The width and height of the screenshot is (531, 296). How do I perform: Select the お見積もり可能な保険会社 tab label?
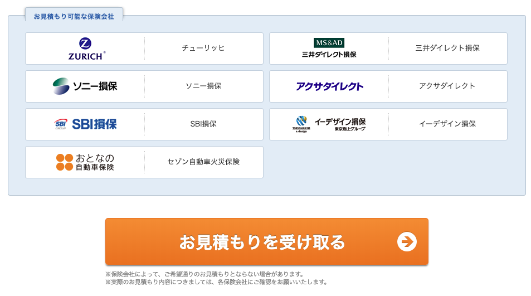[74, 16]
